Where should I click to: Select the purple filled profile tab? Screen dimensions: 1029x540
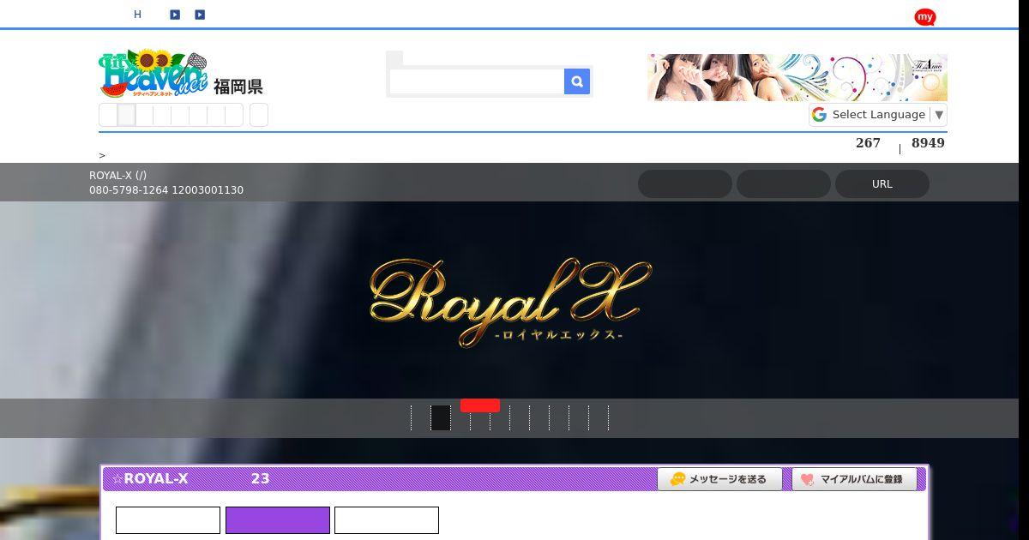pyautogui.click(x=278, y=520)
